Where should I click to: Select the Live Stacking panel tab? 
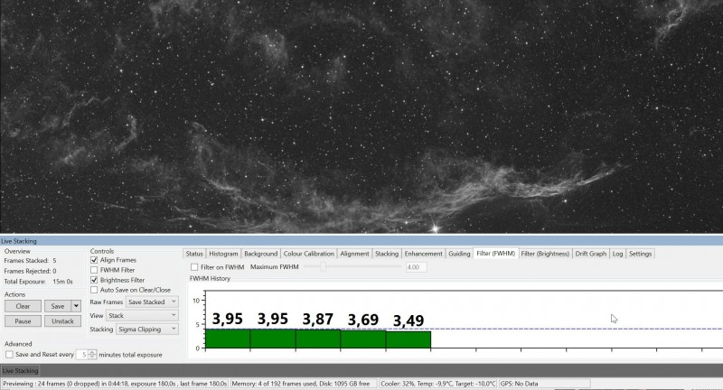coord(20,371)
